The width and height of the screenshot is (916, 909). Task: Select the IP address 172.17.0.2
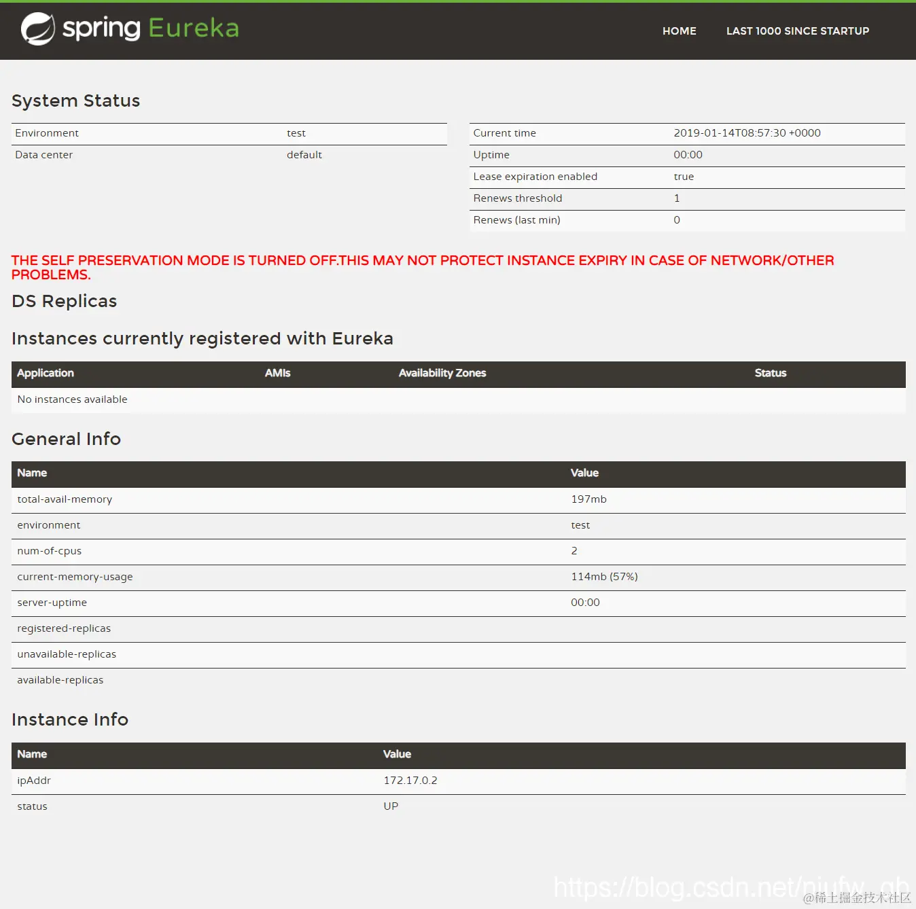click(x=410, y=781)
